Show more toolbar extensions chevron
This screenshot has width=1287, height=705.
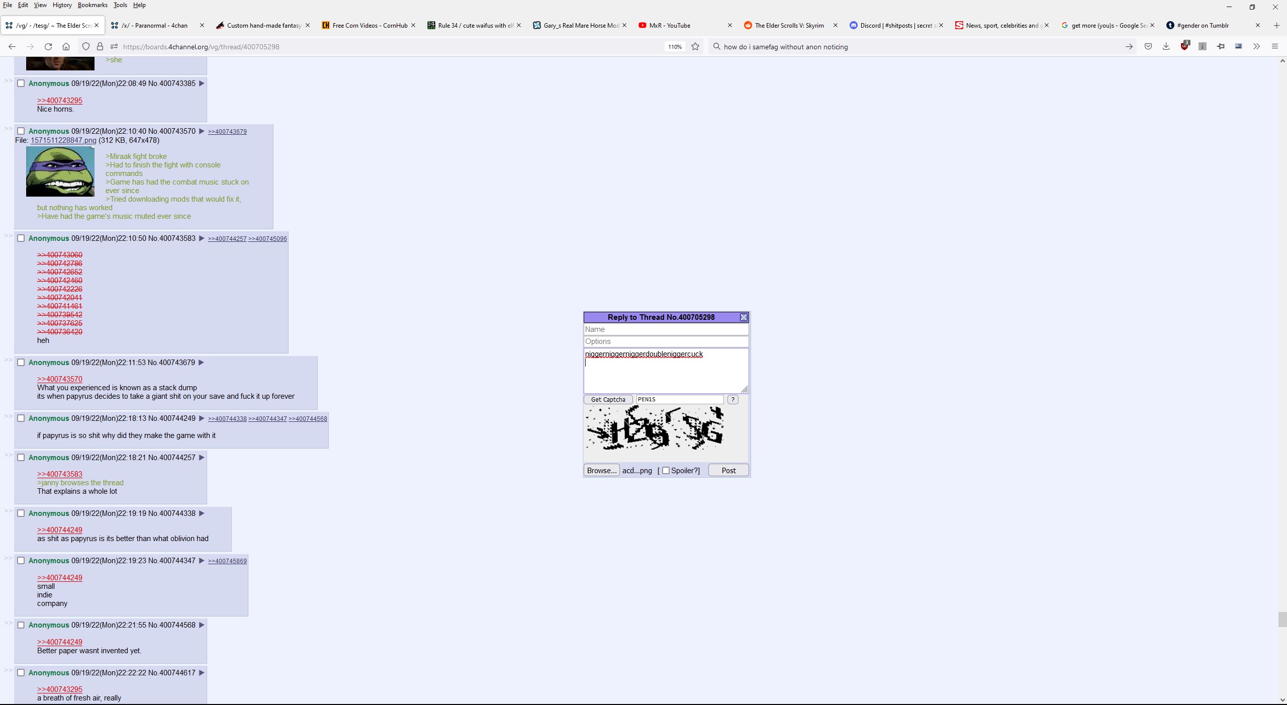point(1256,46)
